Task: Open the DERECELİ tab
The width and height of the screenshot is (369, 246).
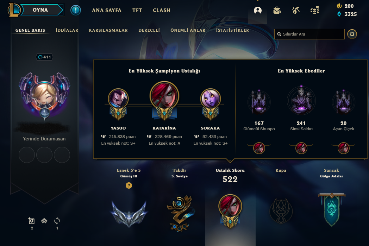Action: pyautogui.click(x=149, y=30)
